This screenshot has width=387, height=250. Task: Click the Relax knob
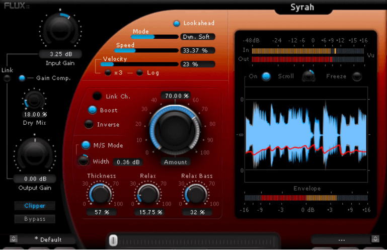click(x=148, y=194)
